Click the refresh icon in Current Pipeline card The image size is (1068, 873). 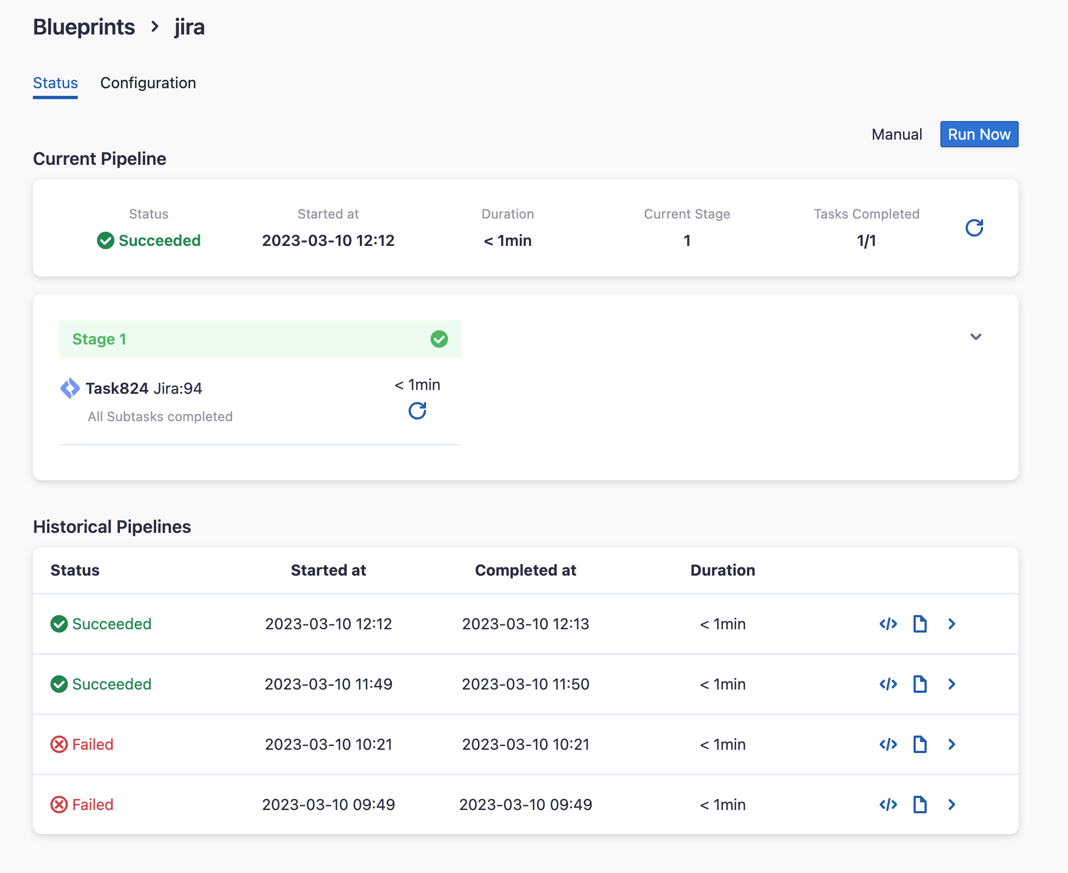(974, 228)
